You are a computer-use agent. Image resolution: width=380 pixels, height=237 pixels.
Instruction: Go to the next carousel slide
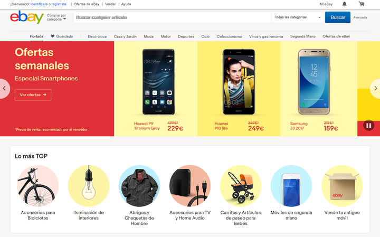pos(375,89)
